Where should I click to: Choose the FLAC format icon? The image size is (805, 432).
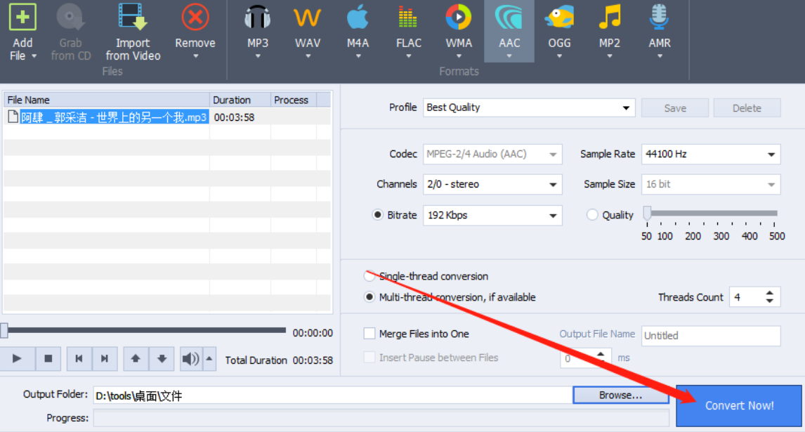coord(408,18)
